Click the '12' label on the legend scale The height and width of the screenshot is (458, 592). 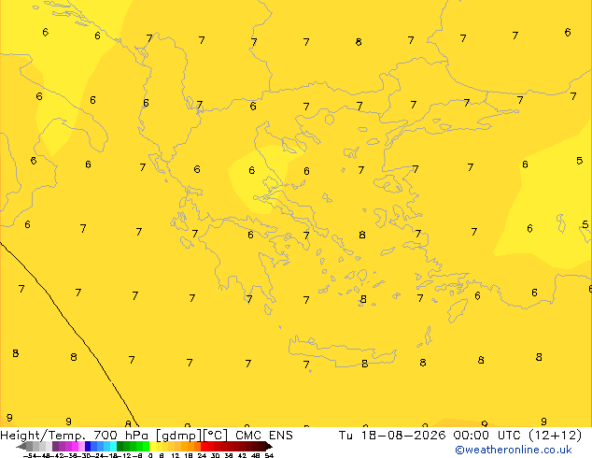click(175, 455)
